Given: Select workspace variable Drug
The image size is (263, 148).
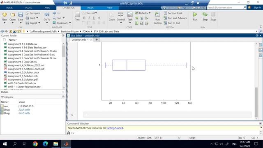Looking at the screenshot, I should coord(7,110).
